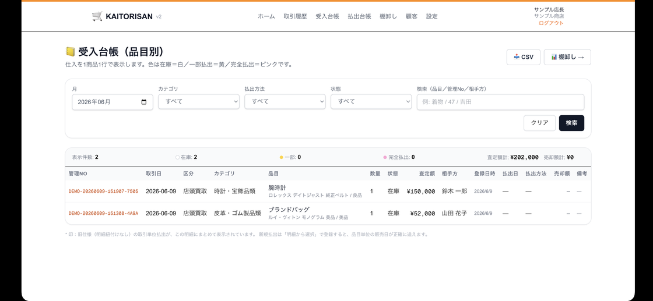Screen dimensions: 653x301
Task: Click the 取引日 column header
Action: coord(153,173)
